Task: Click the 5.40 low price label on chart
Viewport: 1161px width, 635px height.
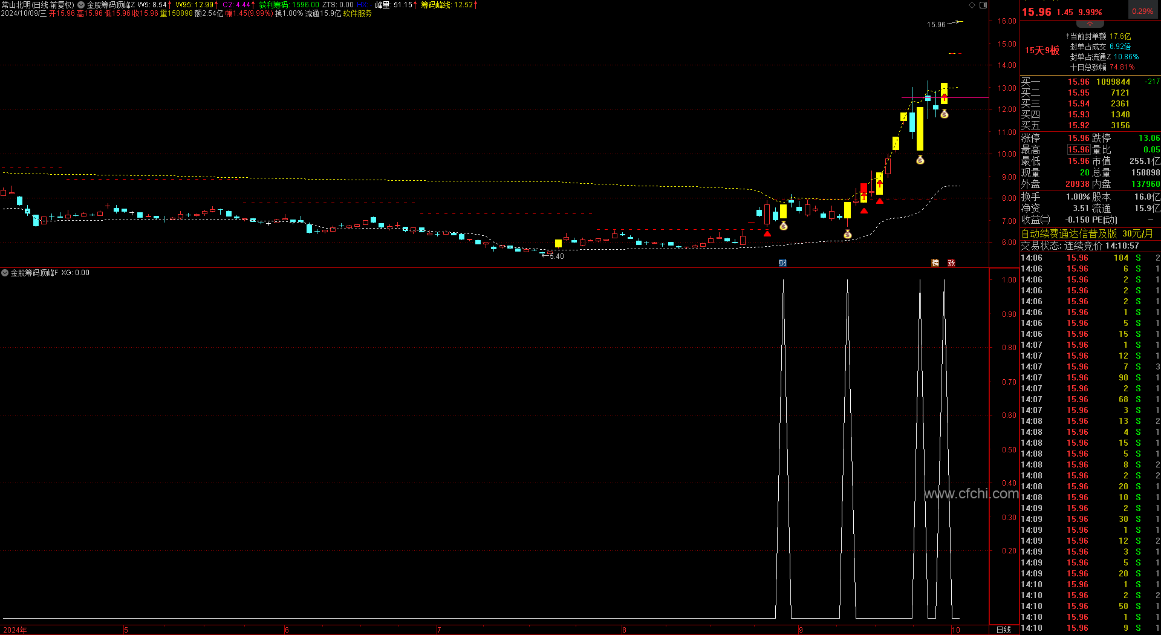Action: coord(556,256)
